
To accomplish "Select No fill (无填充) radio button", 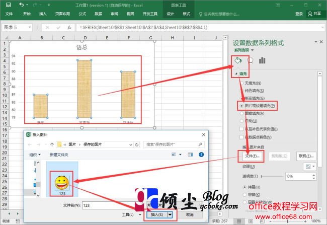I will point(241,83).
